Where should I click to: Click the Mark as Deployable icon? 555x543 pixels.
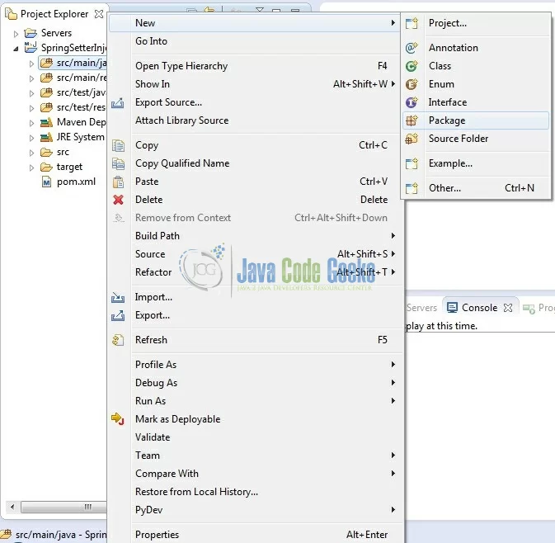pyautogui.click(x=118, y=419)
